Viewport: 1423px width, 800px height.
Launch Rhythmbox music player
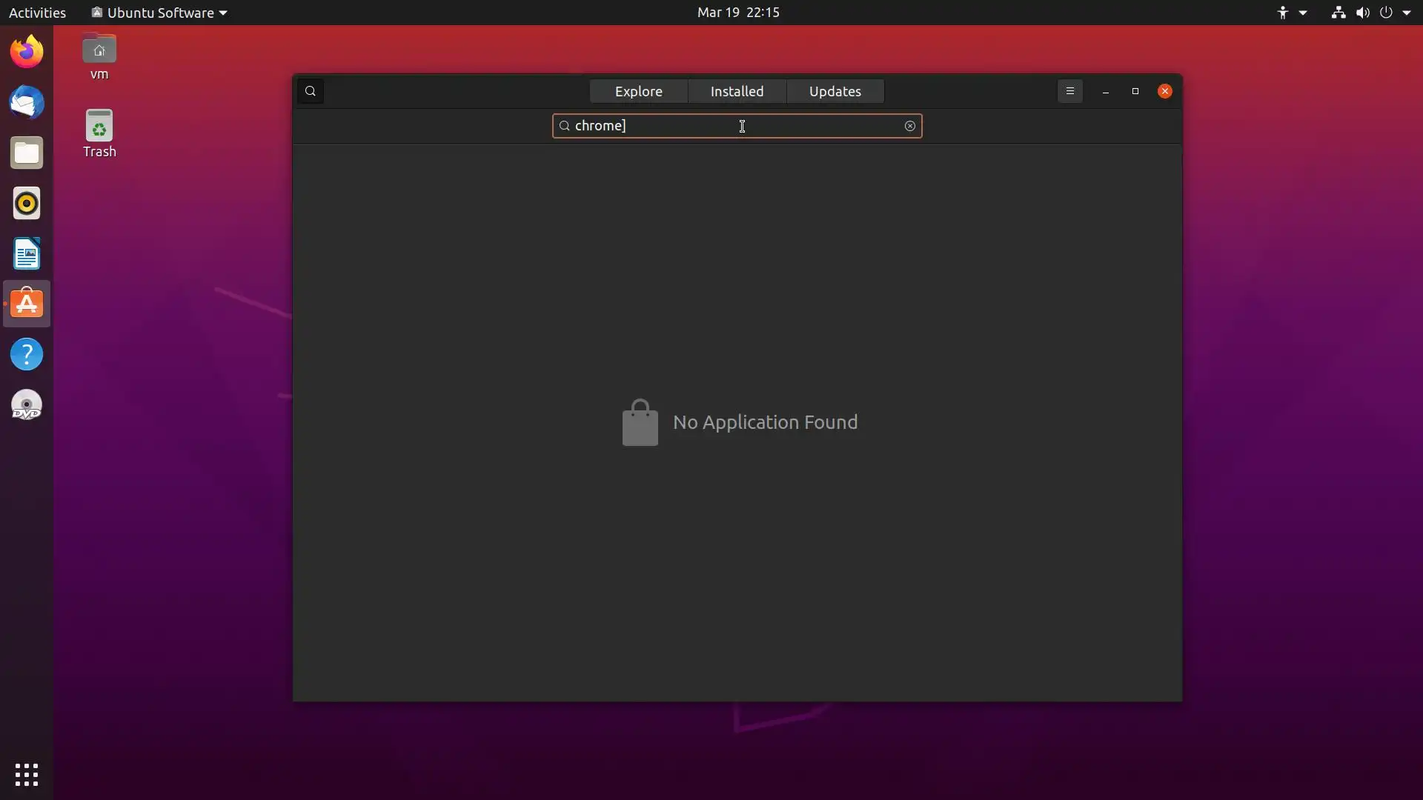click(x=27, y=203)
